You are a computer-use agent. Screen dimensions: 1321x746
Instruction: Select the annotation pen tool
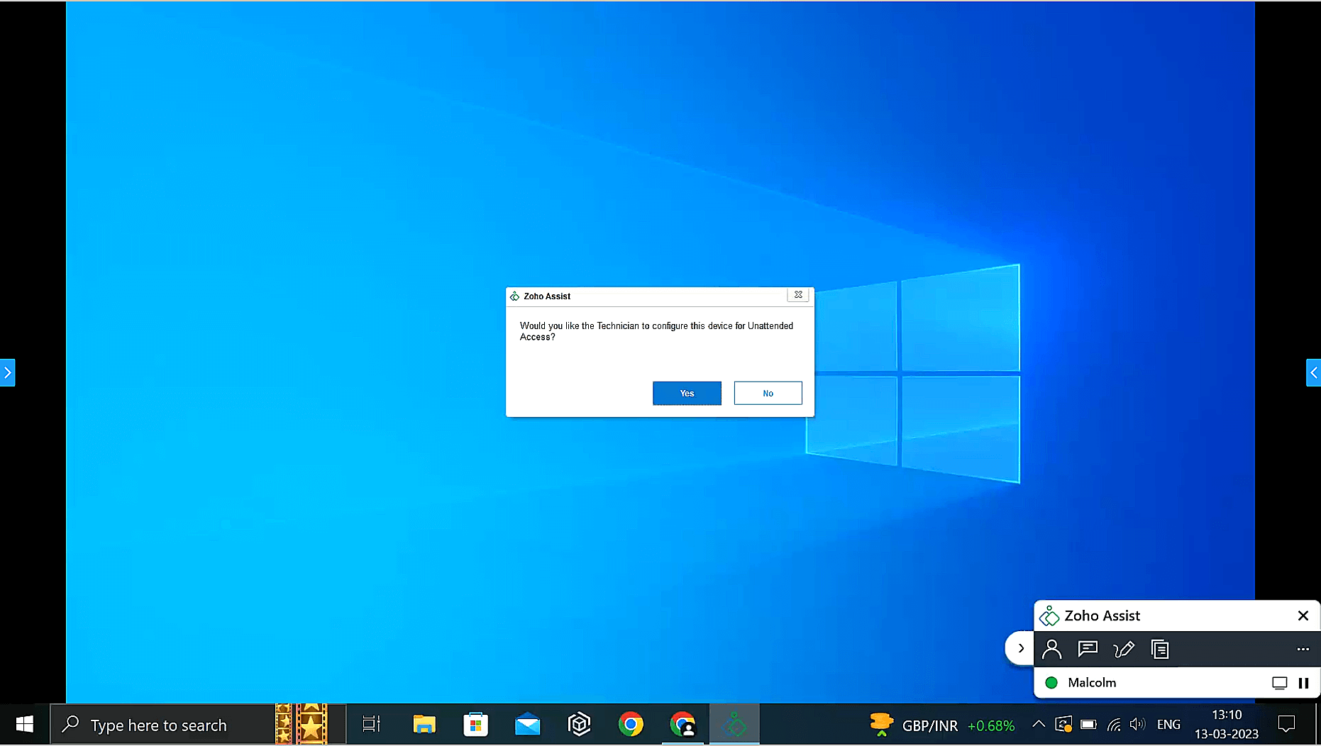[1124, 649]
